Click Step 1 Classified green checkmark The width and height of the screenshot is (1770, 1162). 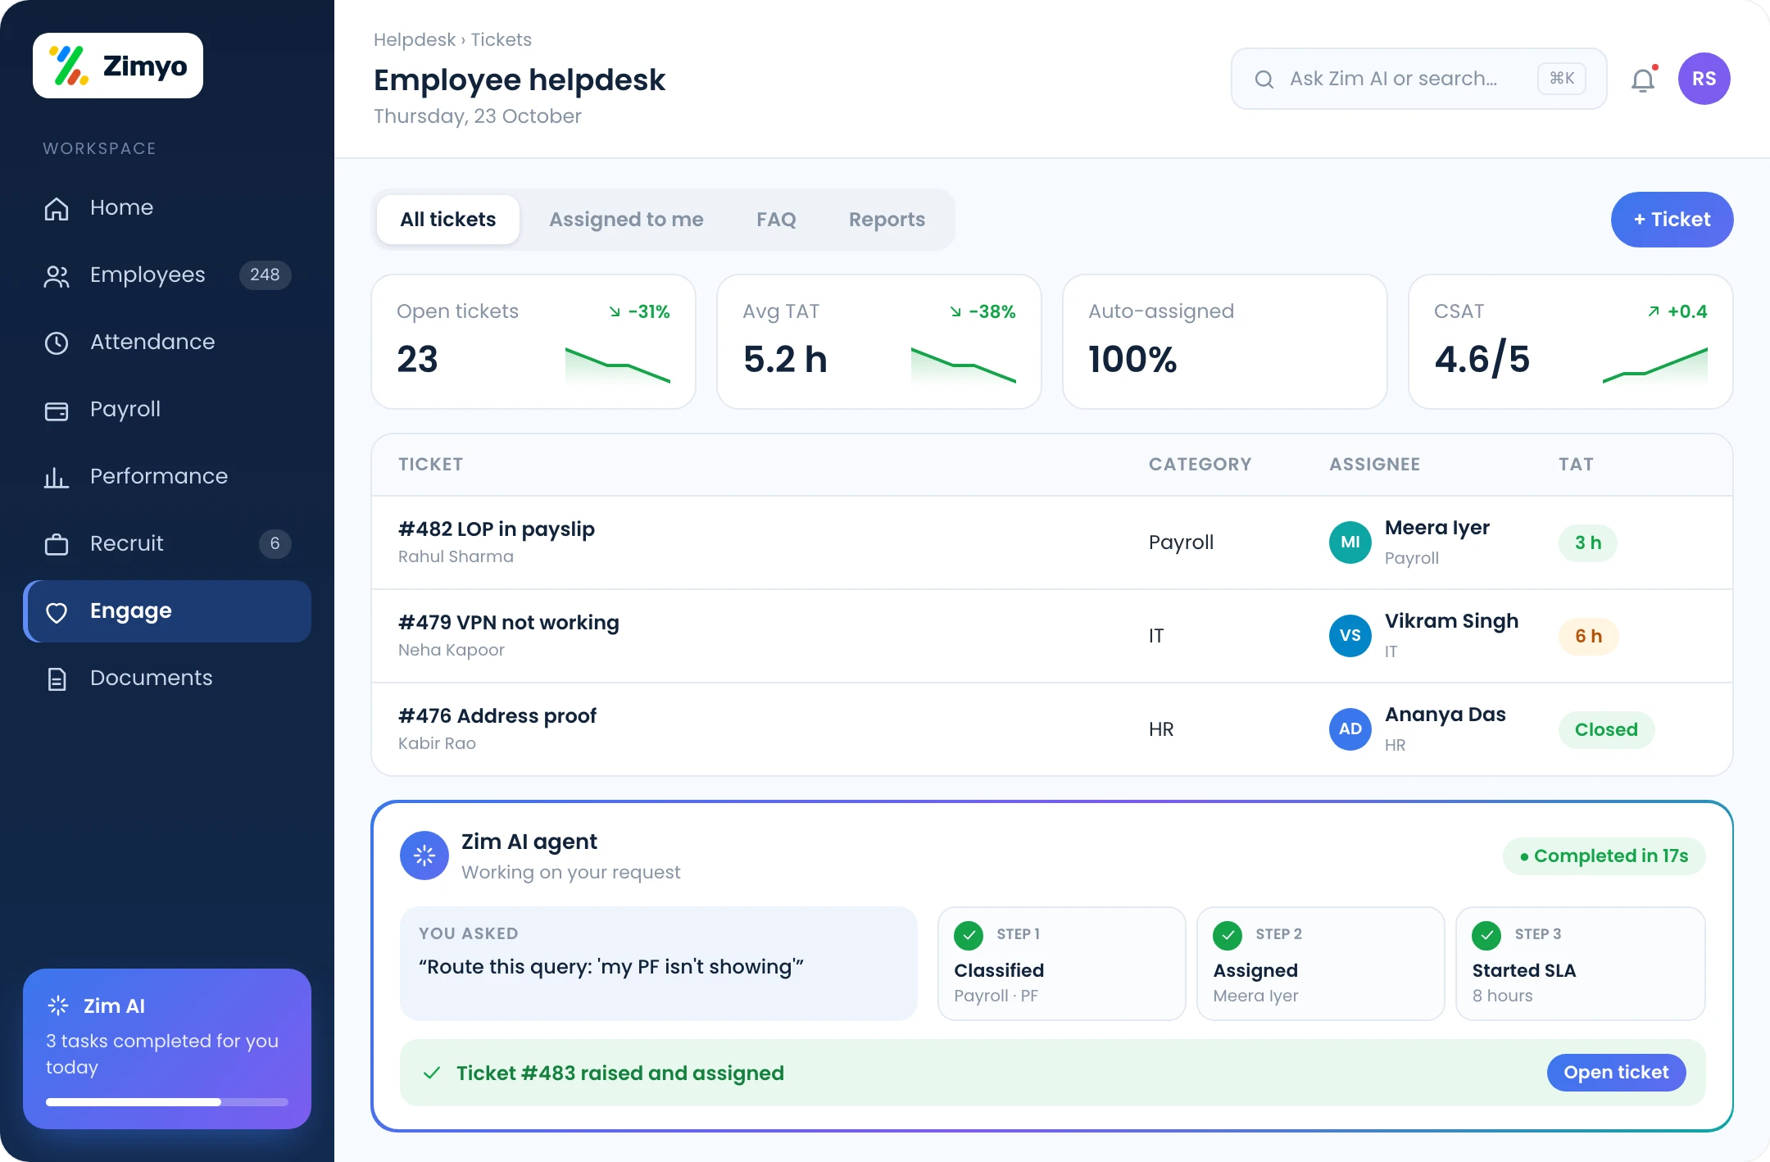(969, 935)
